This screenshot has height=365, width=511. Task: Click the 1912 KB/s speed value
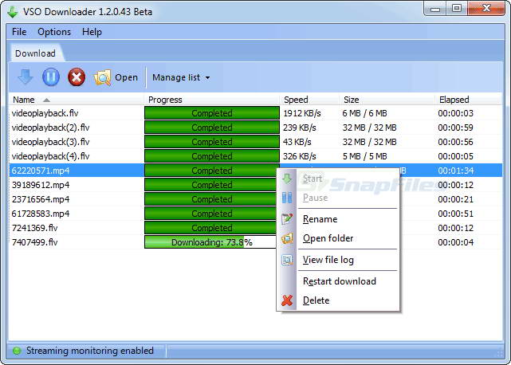(x=302, y=113)
